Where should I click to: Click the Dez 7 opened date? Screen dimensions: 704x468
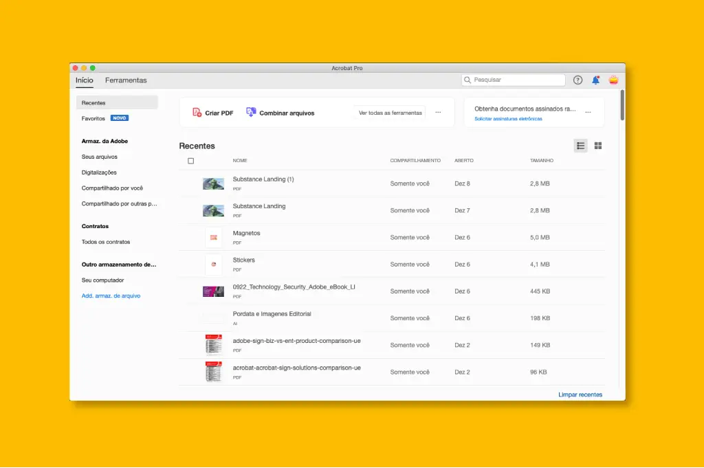coord(462,210)
